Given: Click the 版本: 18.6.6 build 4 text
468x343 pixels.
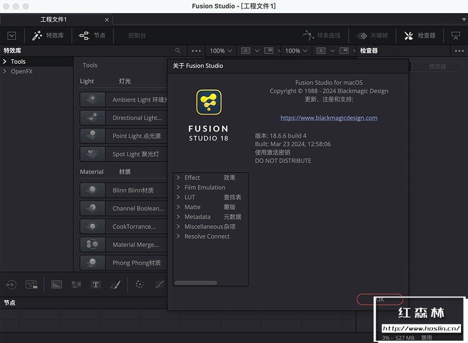Looking at the screenshot, I should (281, 135).
